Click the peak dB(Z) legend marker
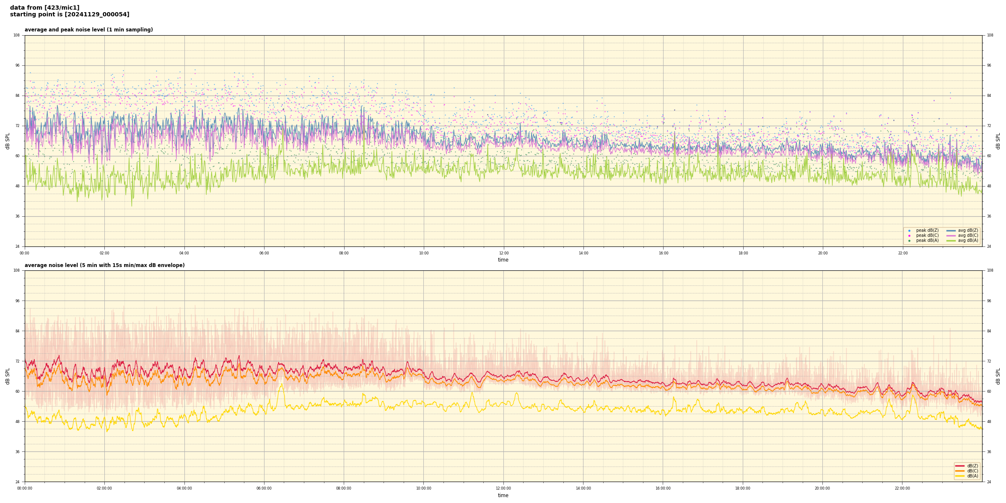1006x503 pixels. pos(909,231)
